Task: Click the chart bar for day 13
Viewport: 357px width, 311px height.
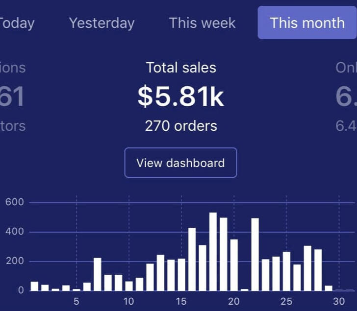Action: [160, 273]
